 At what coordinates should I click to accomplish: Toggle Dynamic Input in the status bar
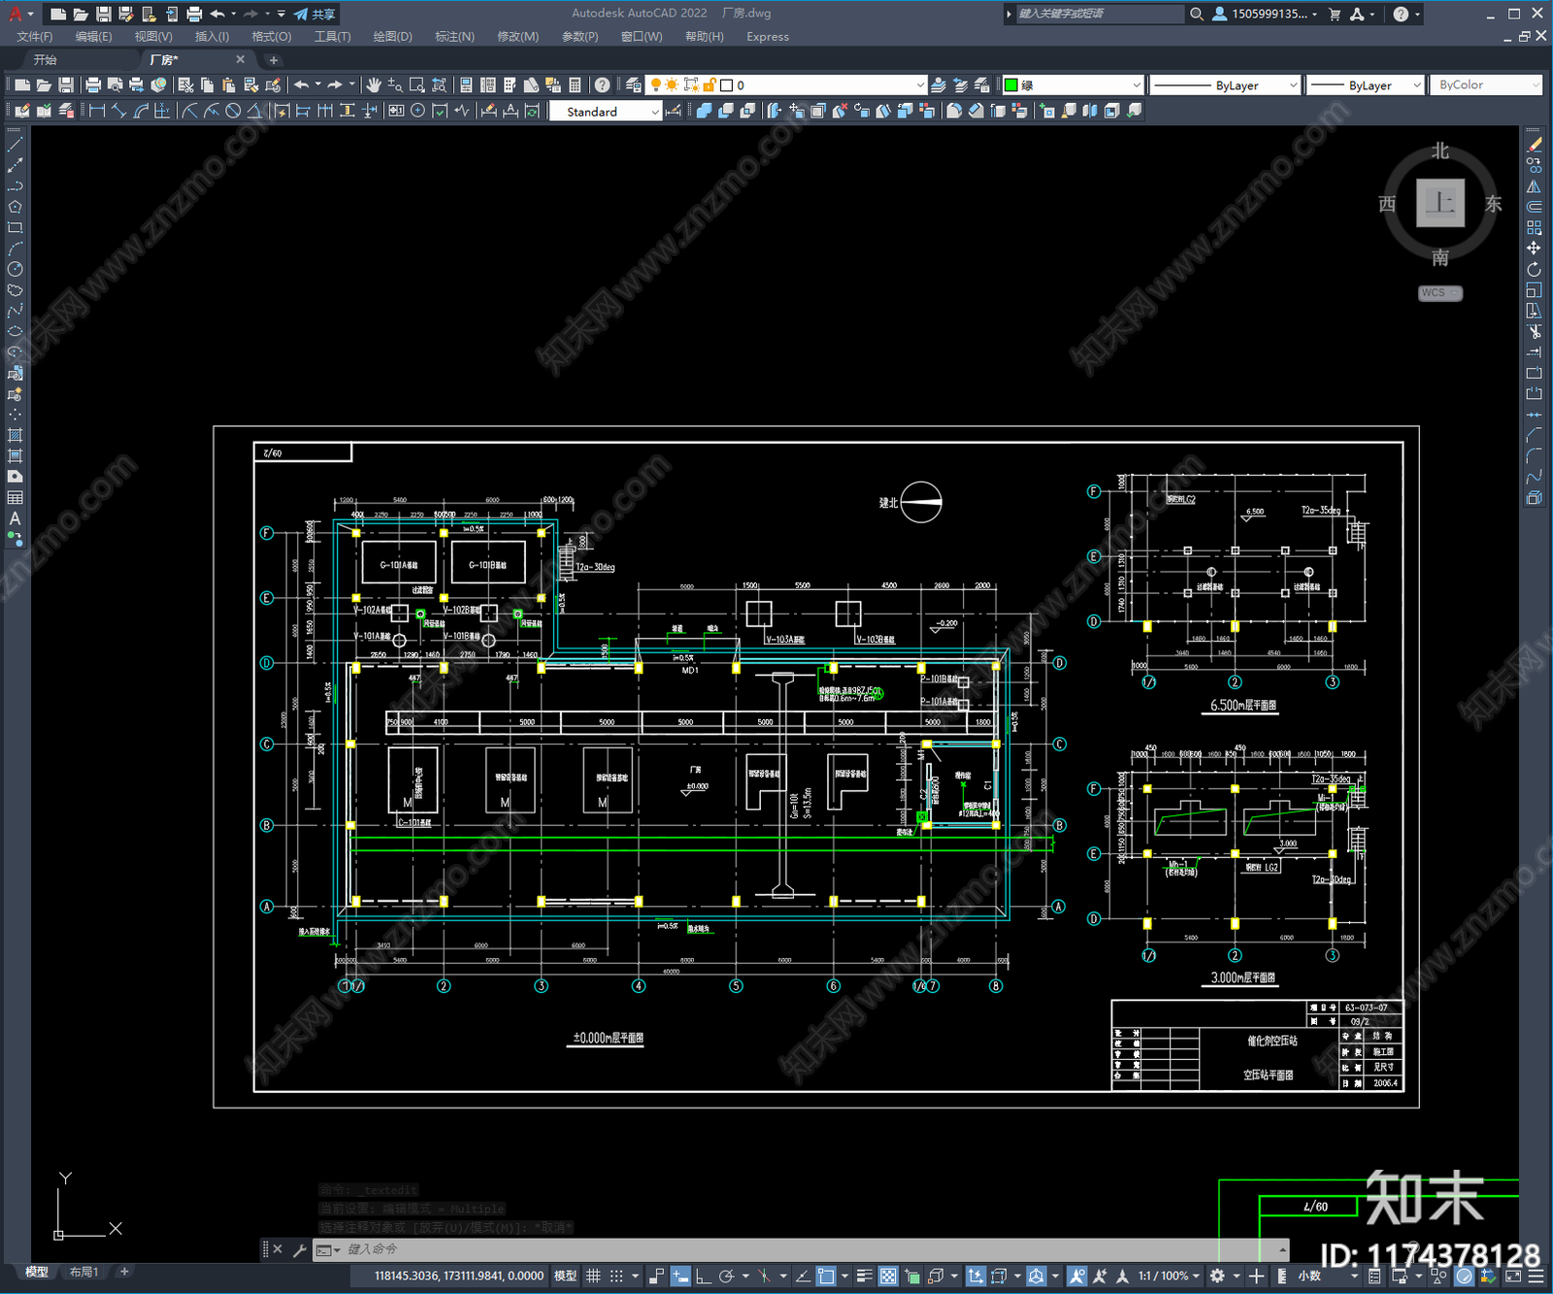pos(680,1276)
